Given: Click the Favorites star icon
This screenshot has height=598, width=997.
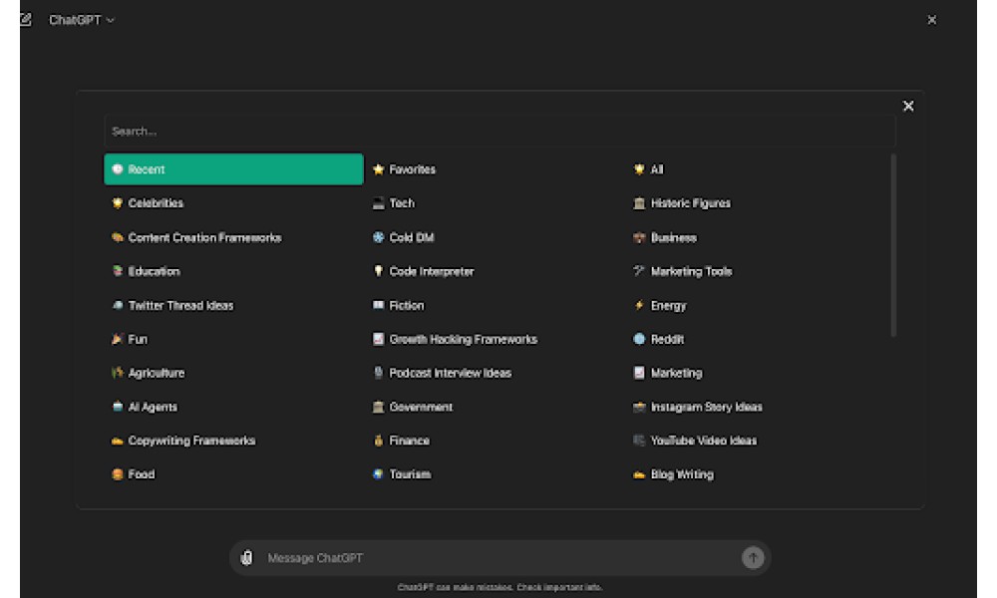Looking at the screenshot, I should 378,169.
